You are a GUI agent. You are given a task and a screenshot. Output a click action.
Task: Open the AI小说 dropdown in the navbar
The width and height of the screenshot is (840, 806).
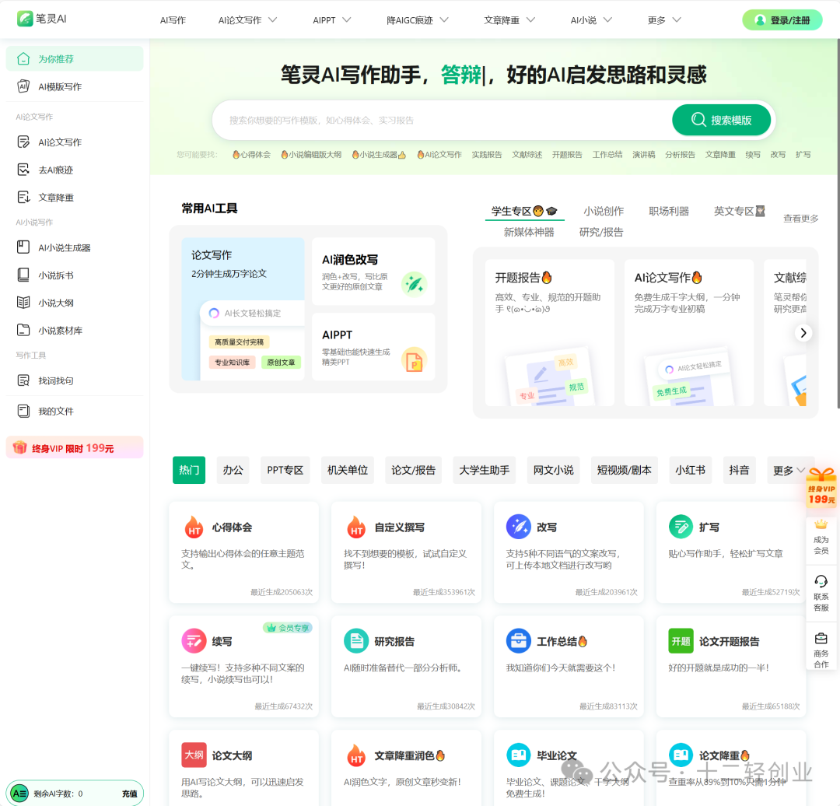pos(590,19)
